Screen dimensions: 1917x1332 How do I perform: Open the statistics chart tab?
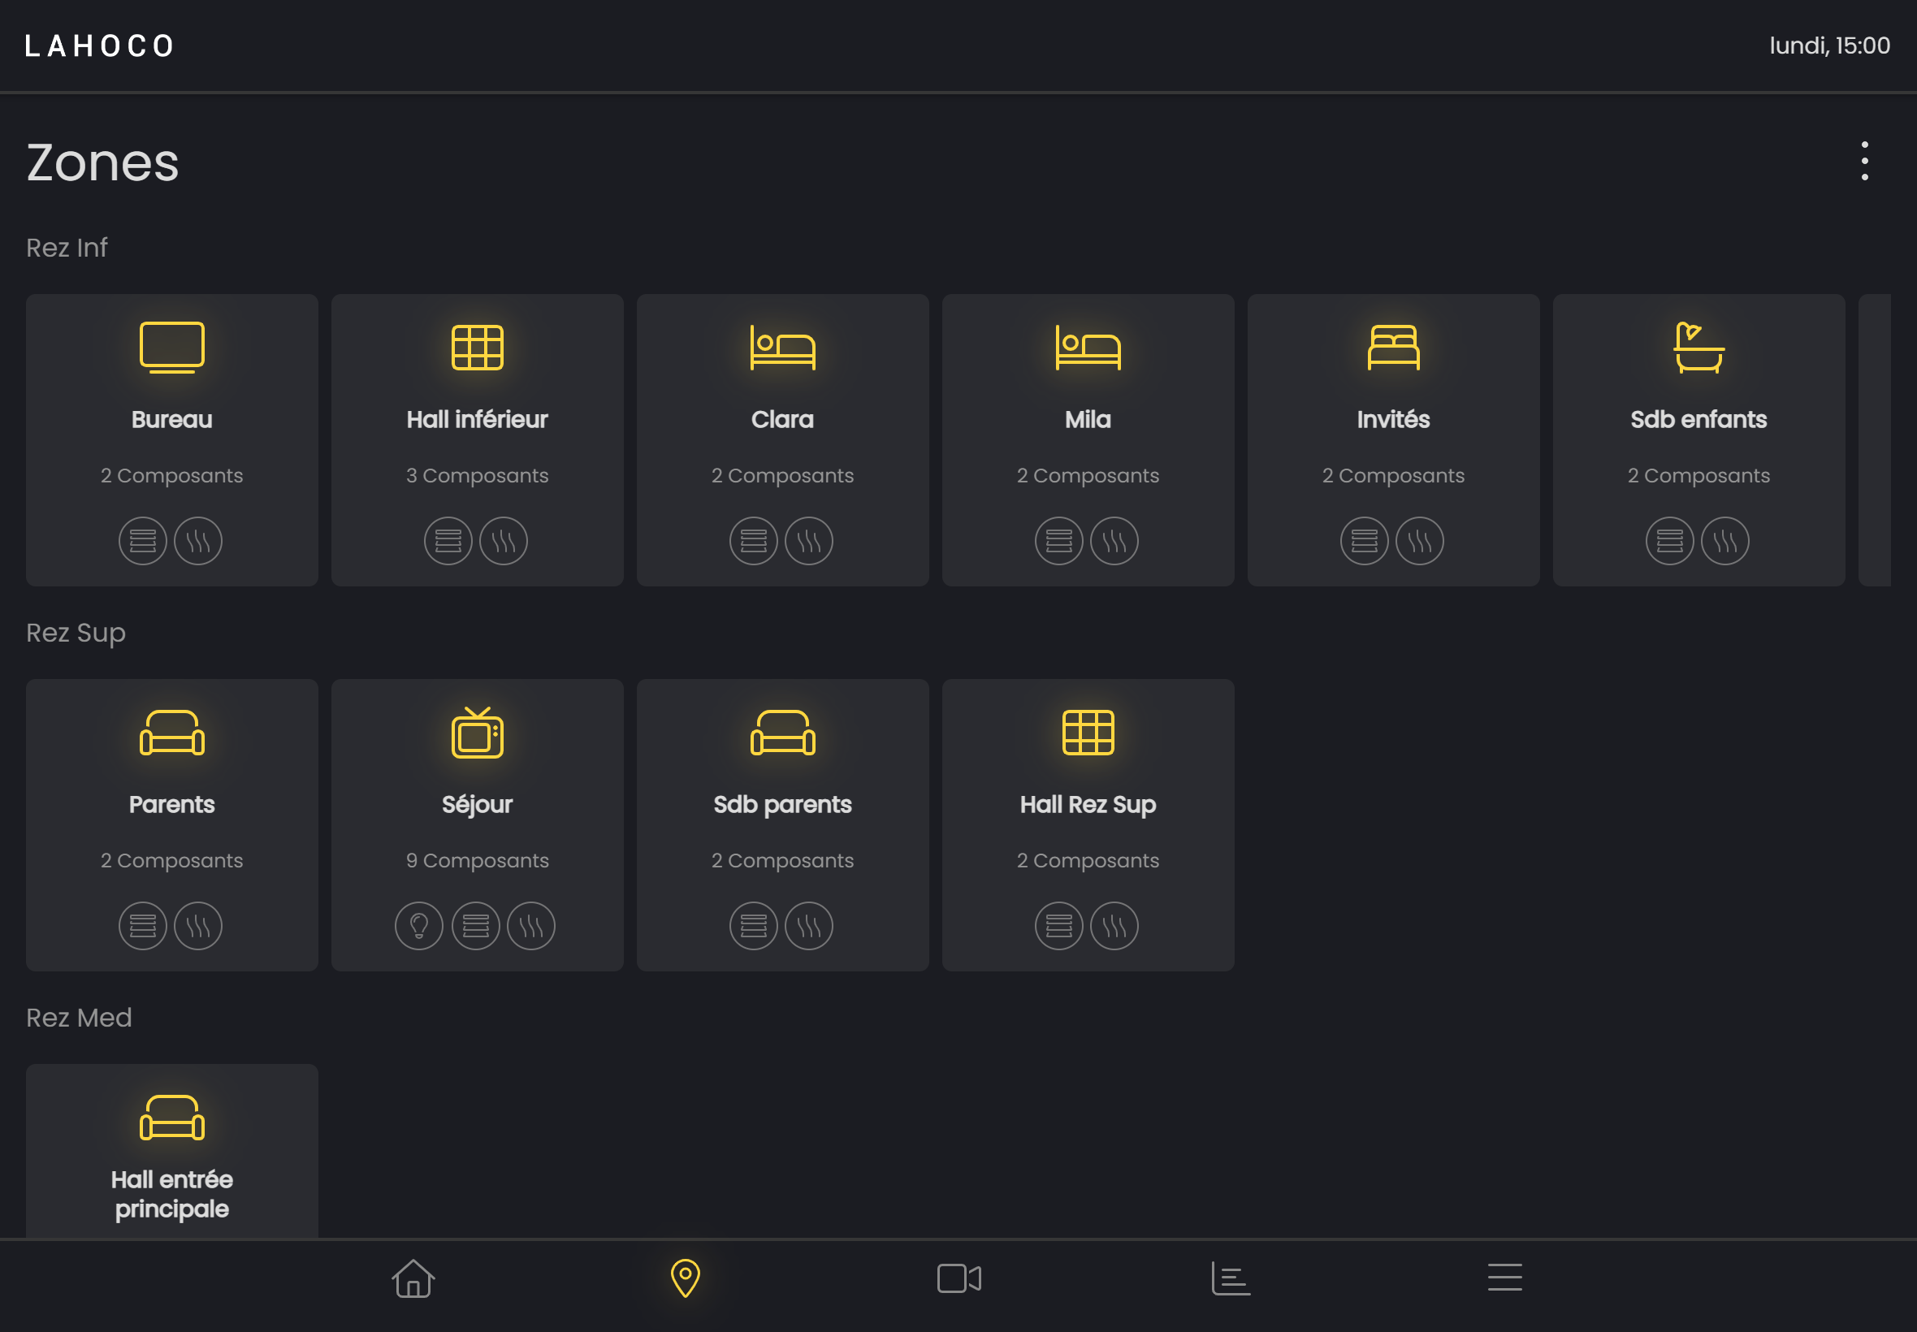coord(1231,1278)
